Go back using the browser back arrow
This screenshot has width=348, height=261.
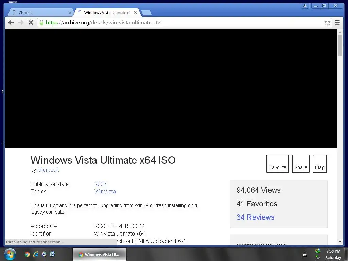point(11,23)
